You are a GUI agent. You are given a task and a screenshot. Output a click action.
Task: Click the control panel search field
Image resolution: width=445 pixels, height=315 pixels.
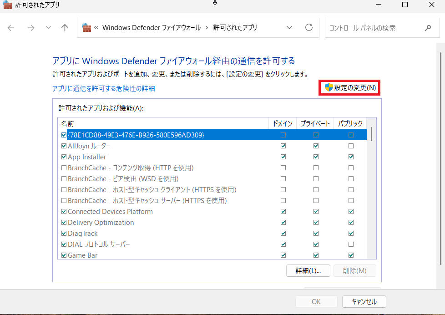[x=382, y=28]
